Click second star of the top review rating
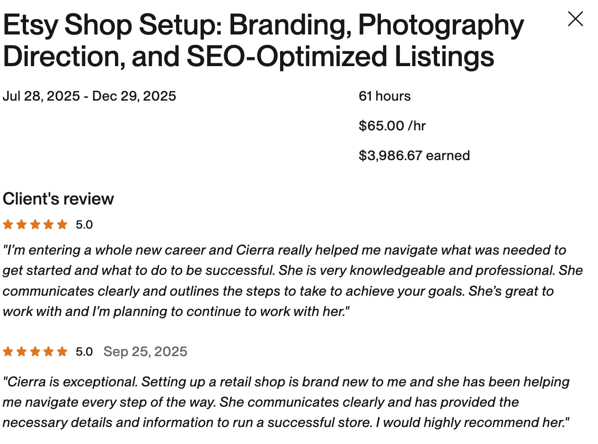This screenshot has width=598, height=444. [x=21, y=224]
